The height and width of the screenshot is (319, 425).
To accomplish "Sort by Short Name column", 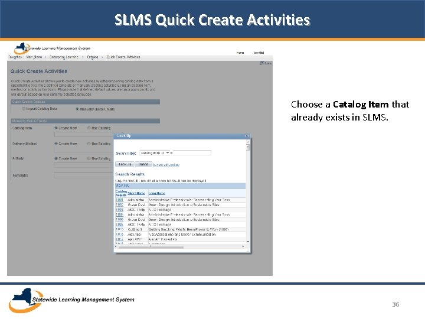I will click(x=136, y=193).
